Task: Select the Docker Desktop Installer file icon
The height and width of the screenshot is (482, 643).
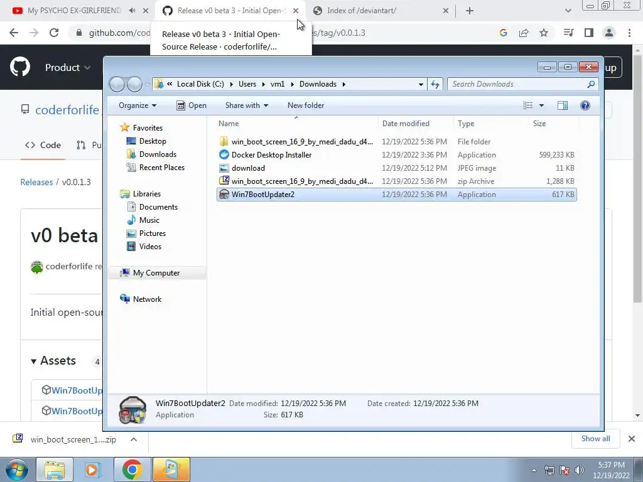Action: click(x=224, y=154)
